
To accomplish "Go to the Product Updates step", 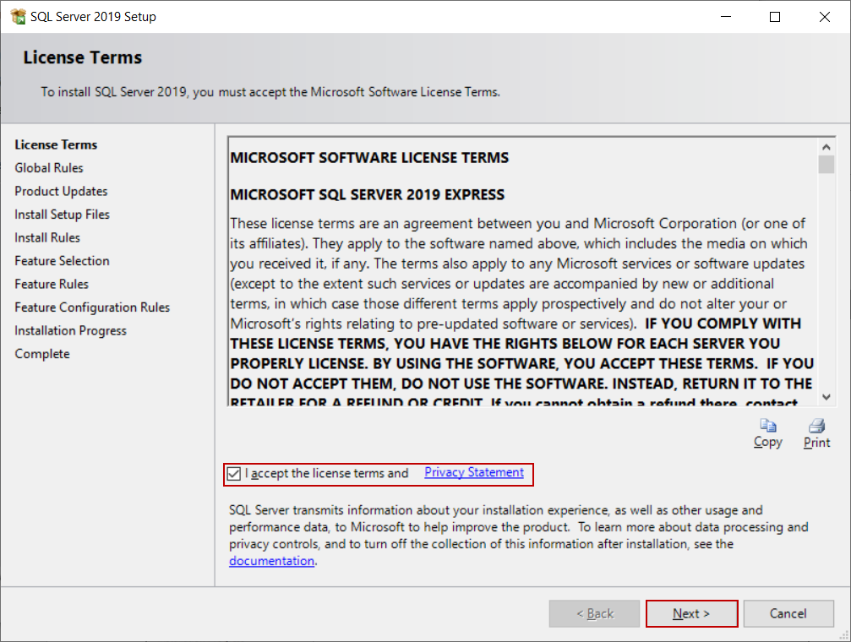I will (x=61, y=191).
